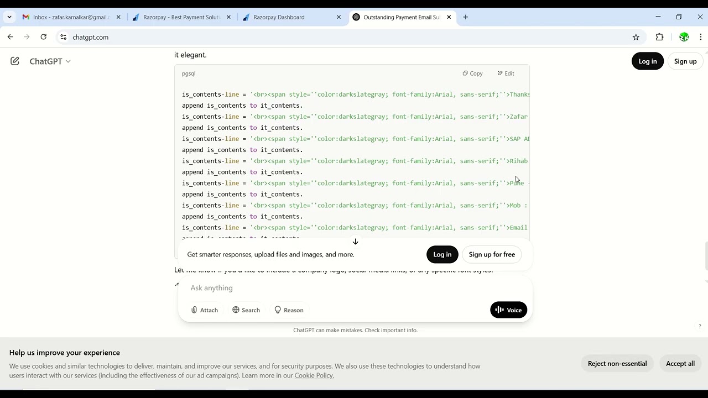708x398 pixels.
Task: Open the help question mark icon
Action: (700, 327)
